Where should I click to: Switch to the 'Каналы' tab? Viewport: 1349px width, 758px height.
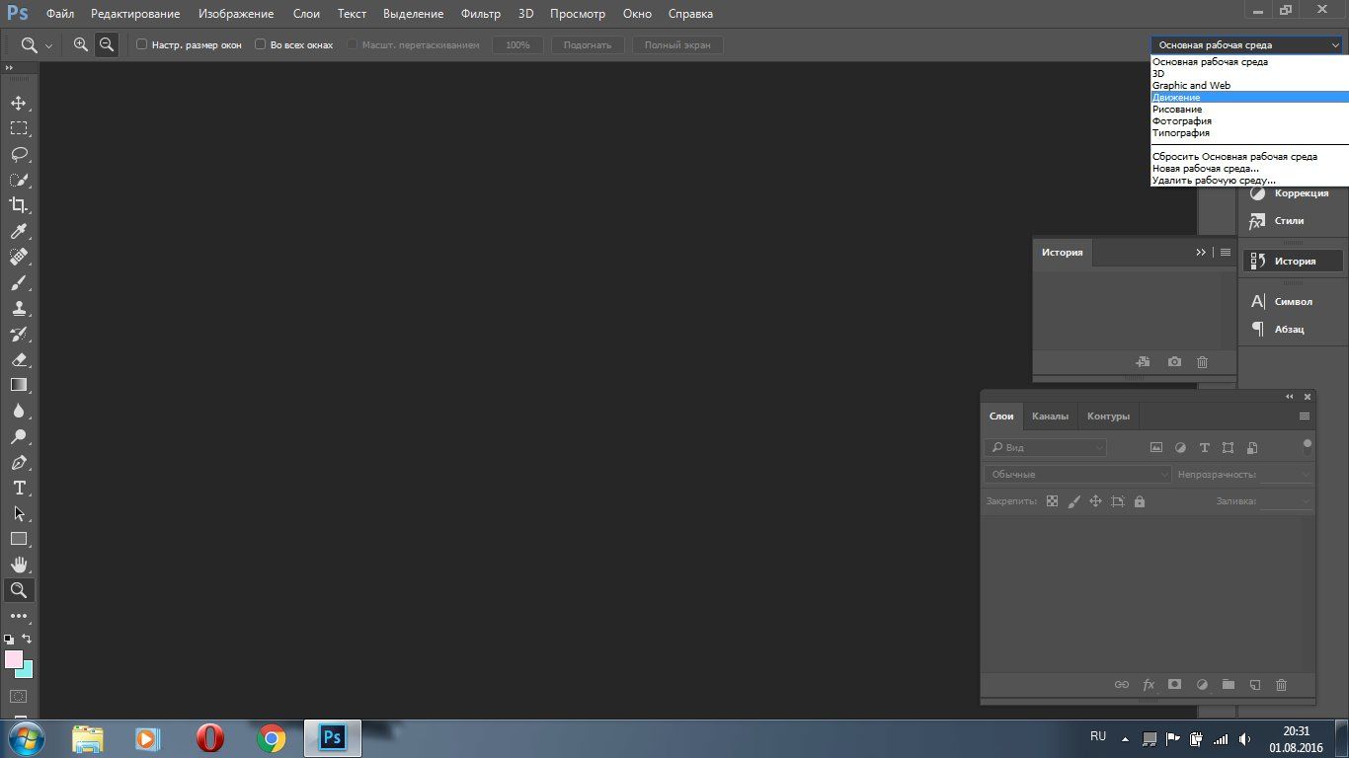[1050, 417]
